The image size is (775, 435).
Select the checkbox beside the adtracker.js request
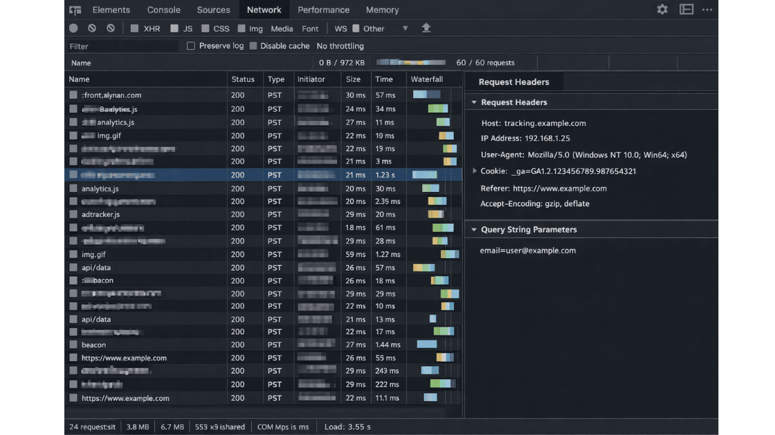tap(73, 215)
